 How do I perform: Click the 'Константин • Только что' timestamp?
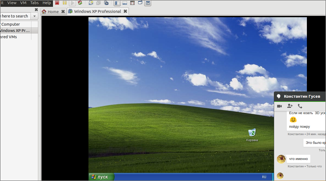(x=305, y=166)
